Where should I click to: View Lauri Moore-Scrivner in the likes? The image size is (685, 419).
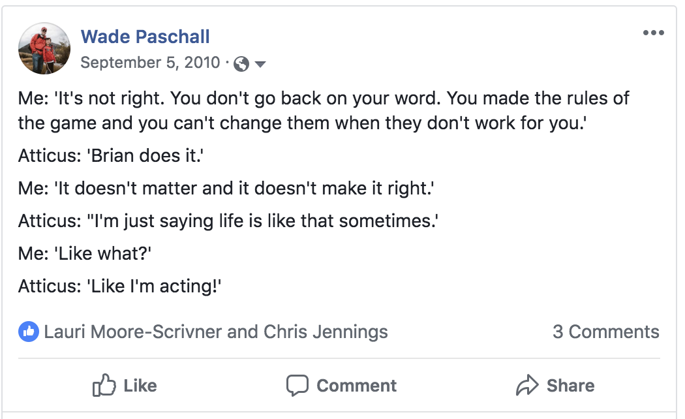pyautogui.click(x=133, y=332)
